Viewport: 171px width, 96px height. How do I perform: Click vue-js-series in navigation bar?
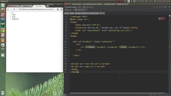71,7
